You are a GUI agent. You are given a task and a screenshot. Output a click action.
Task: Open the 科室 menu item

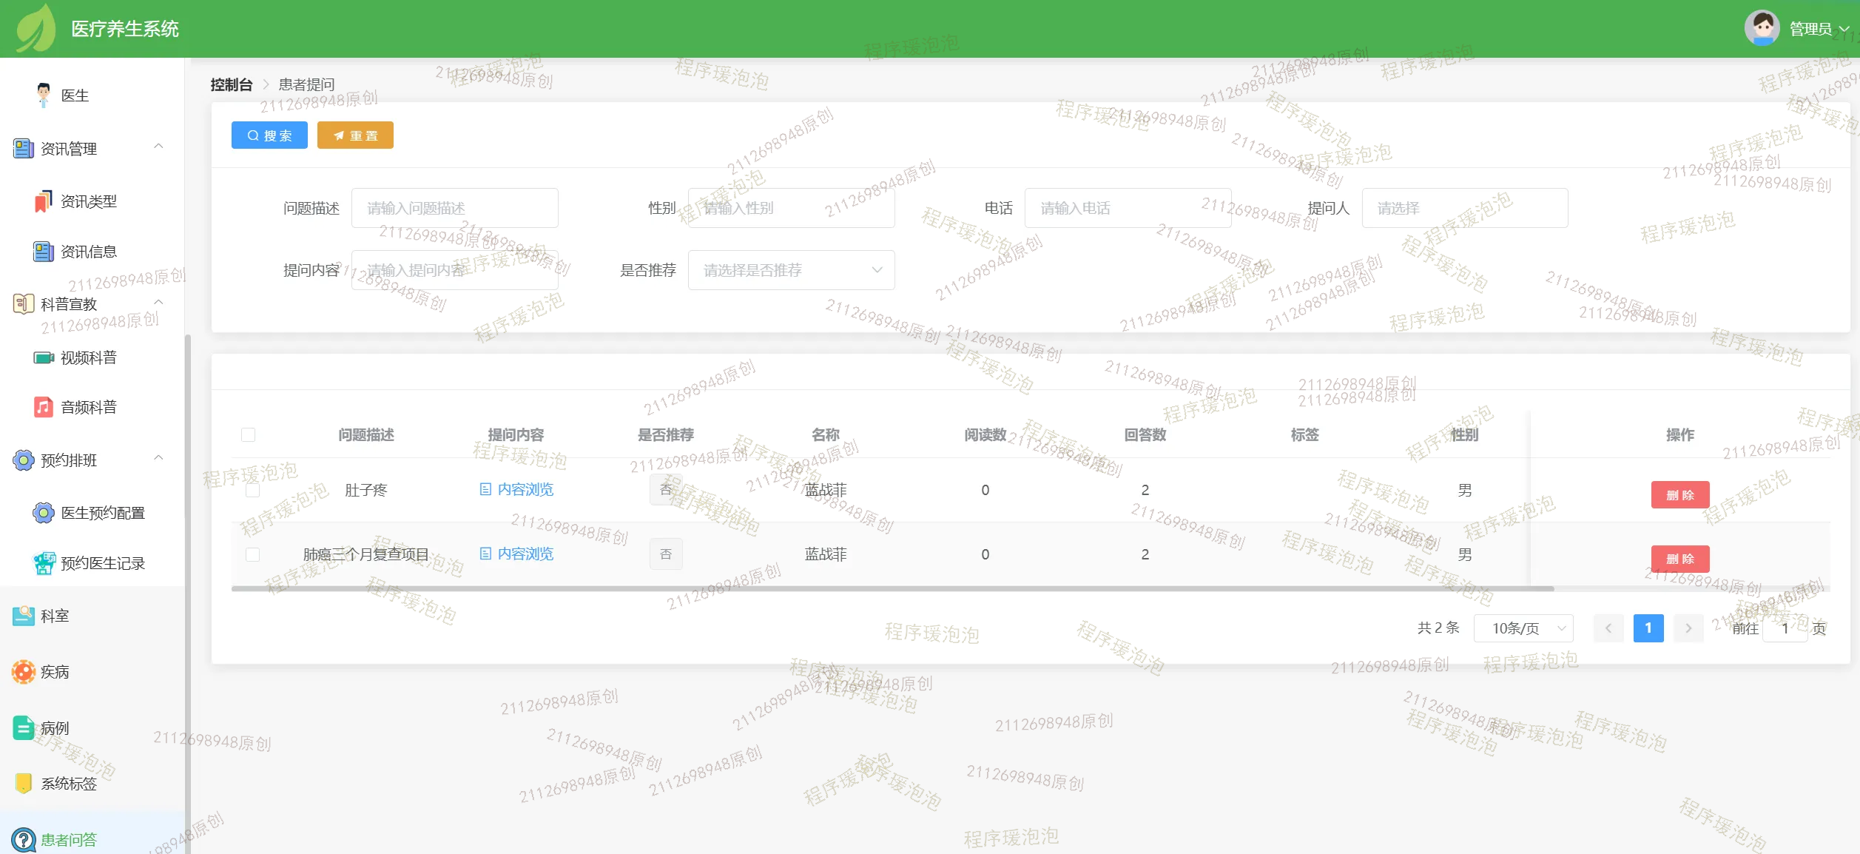(55, 616)
